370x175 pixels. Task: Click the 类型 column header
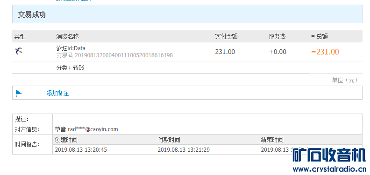tap(20, 36)
